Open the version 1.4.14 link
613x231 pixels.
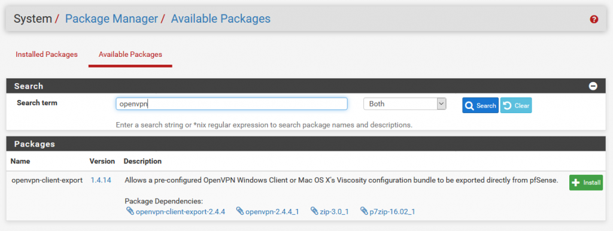coord(101,180)
